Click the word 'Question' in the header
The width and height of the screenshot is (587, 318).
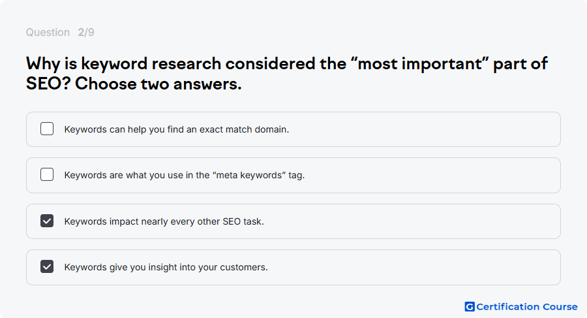[x=48, y=32]
